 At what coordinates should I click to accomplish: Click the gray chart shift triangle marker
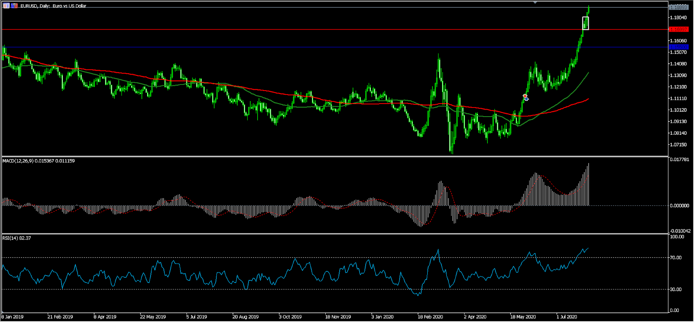(535, 3)
